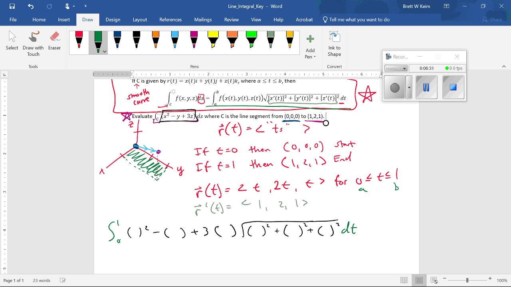Save the document via quick access
The height and width of the screenshot is (287, 511).
coord(12,6)
